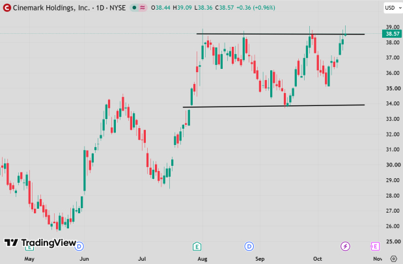Click the Oct label on time axis
The width and height of the screenshot is (403, 264).
(x=318, y=259)
